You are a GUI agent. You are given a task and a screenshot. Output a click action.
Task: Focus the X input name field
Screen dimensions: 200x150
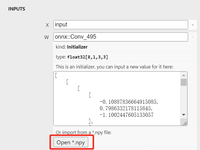pyautogui.click(x=121, y=25)
